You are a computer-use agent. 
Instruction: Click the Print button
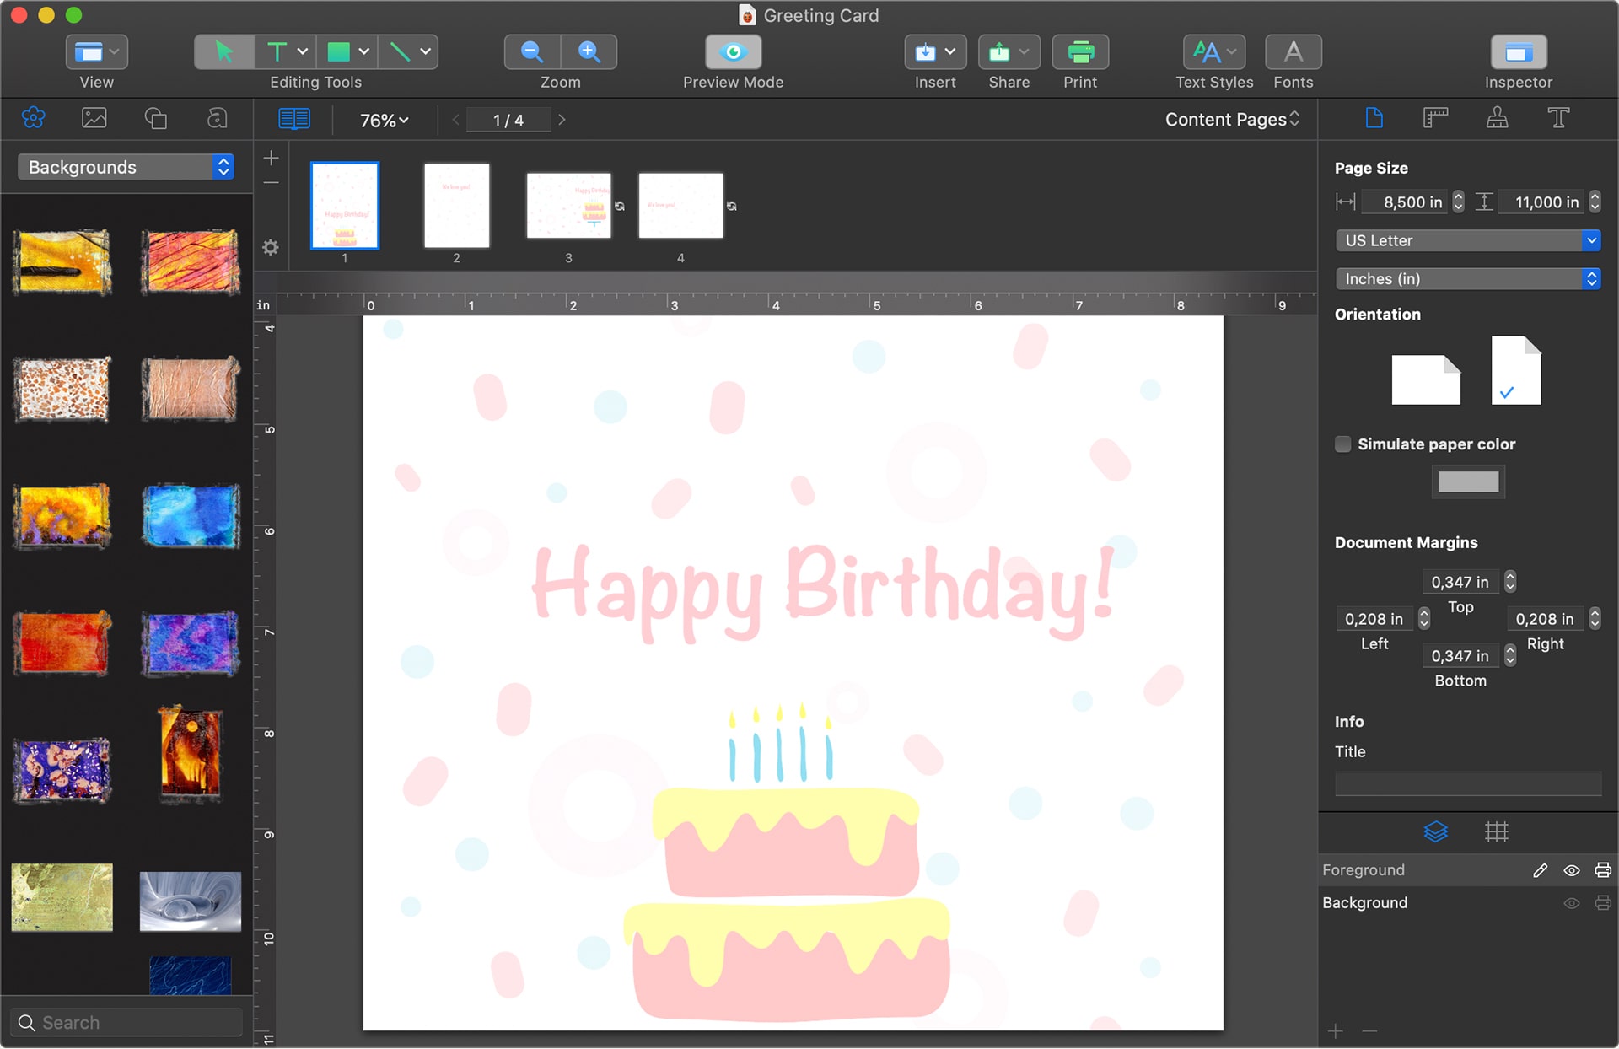(x=1080, y=51)
